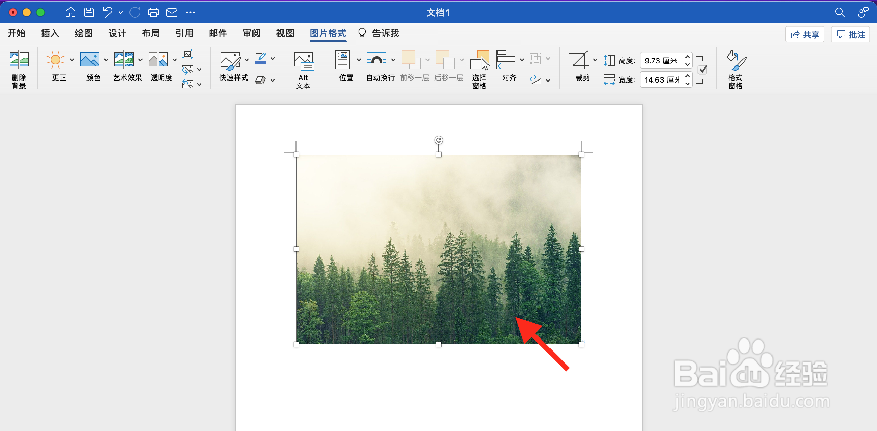Click the Change Picture icon
Viewport: 877px width, 431px height.
(x=188, y=70)
